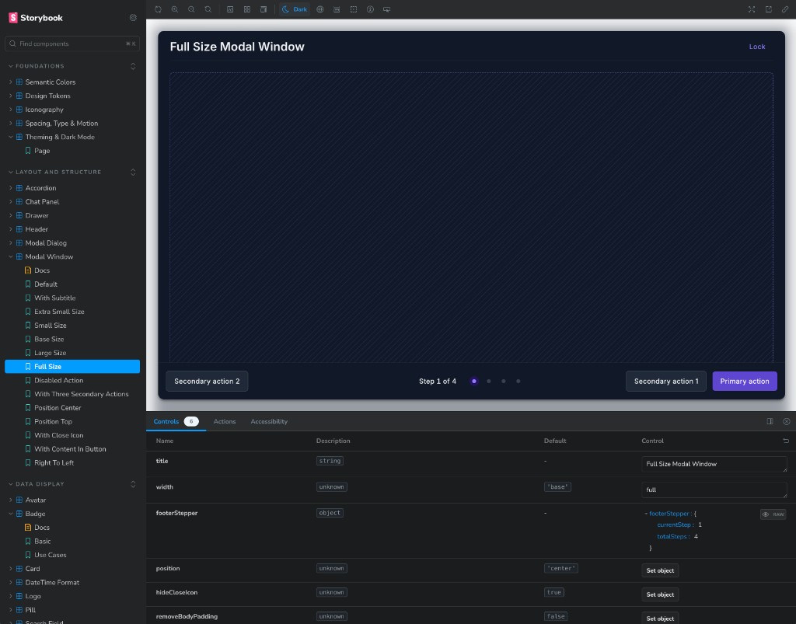Zoom in on the story canvas

175,9
